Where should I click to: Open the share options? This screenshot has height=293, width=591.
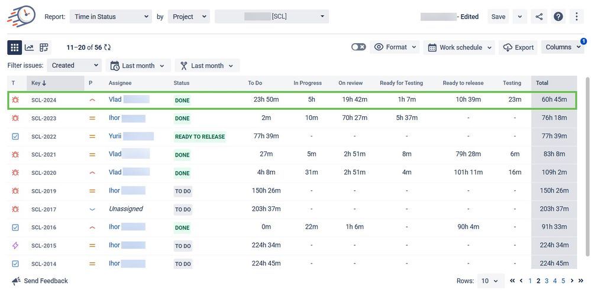tap(540, 17)
